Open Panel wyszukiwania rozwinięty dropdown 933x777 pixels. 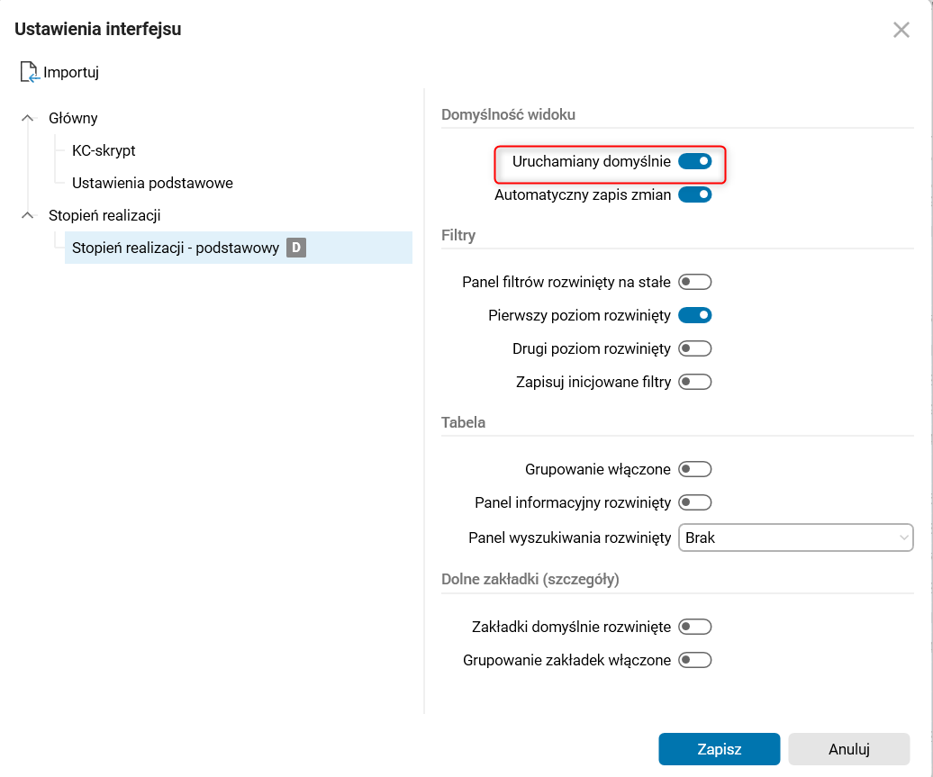coord(795,538)
